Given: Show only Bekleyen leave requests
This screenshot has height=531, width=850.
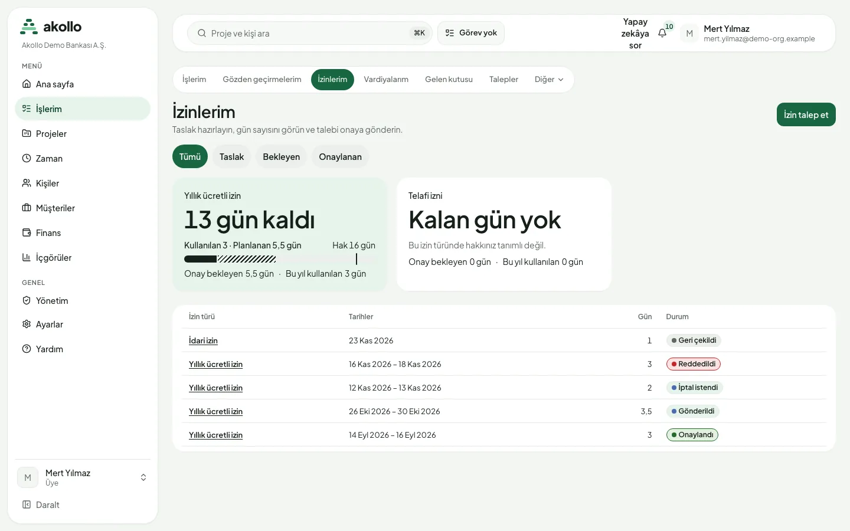Looking at the screenshot, I should pos(281,157).
